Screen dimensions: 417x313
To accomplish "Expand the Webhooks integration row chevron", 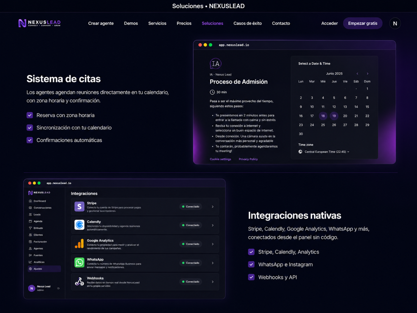I will coord(213,282).
